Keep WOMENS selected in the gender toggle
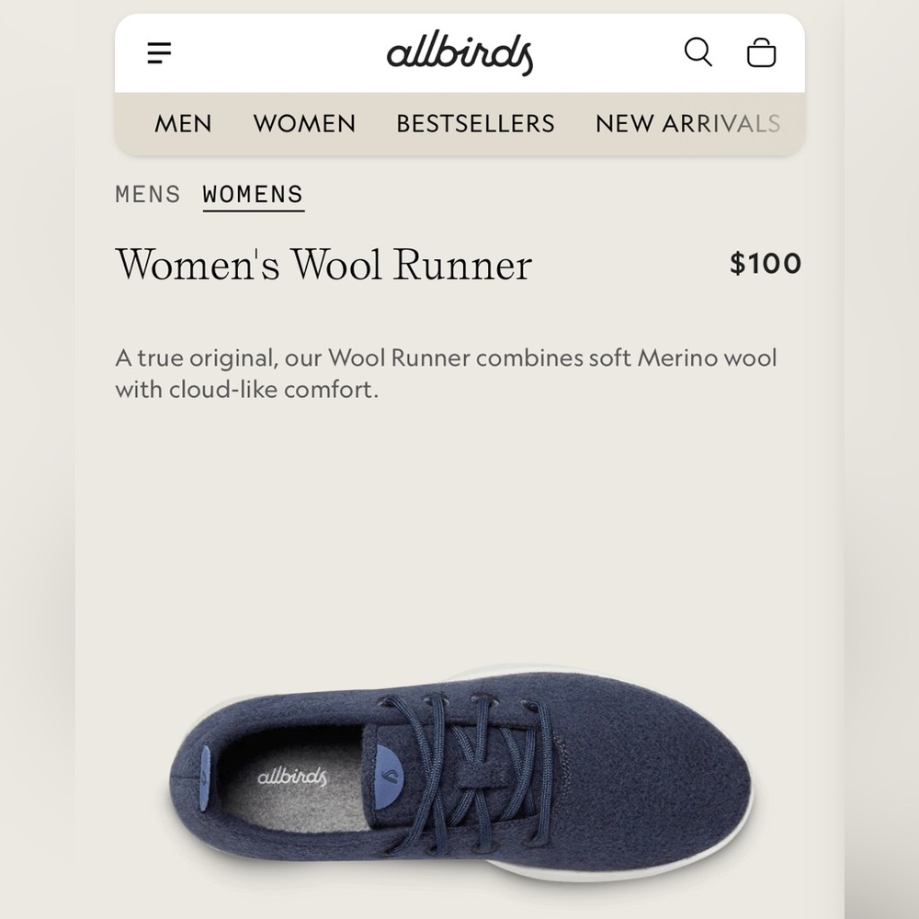 coord(253,194)
